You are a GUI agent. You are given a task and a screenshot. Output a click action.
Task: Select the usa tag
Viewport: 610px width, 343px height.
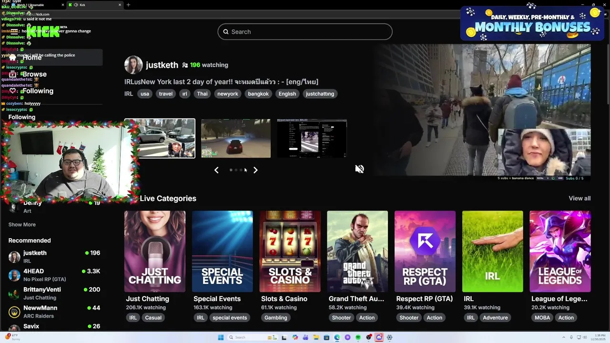pos(145,94)
